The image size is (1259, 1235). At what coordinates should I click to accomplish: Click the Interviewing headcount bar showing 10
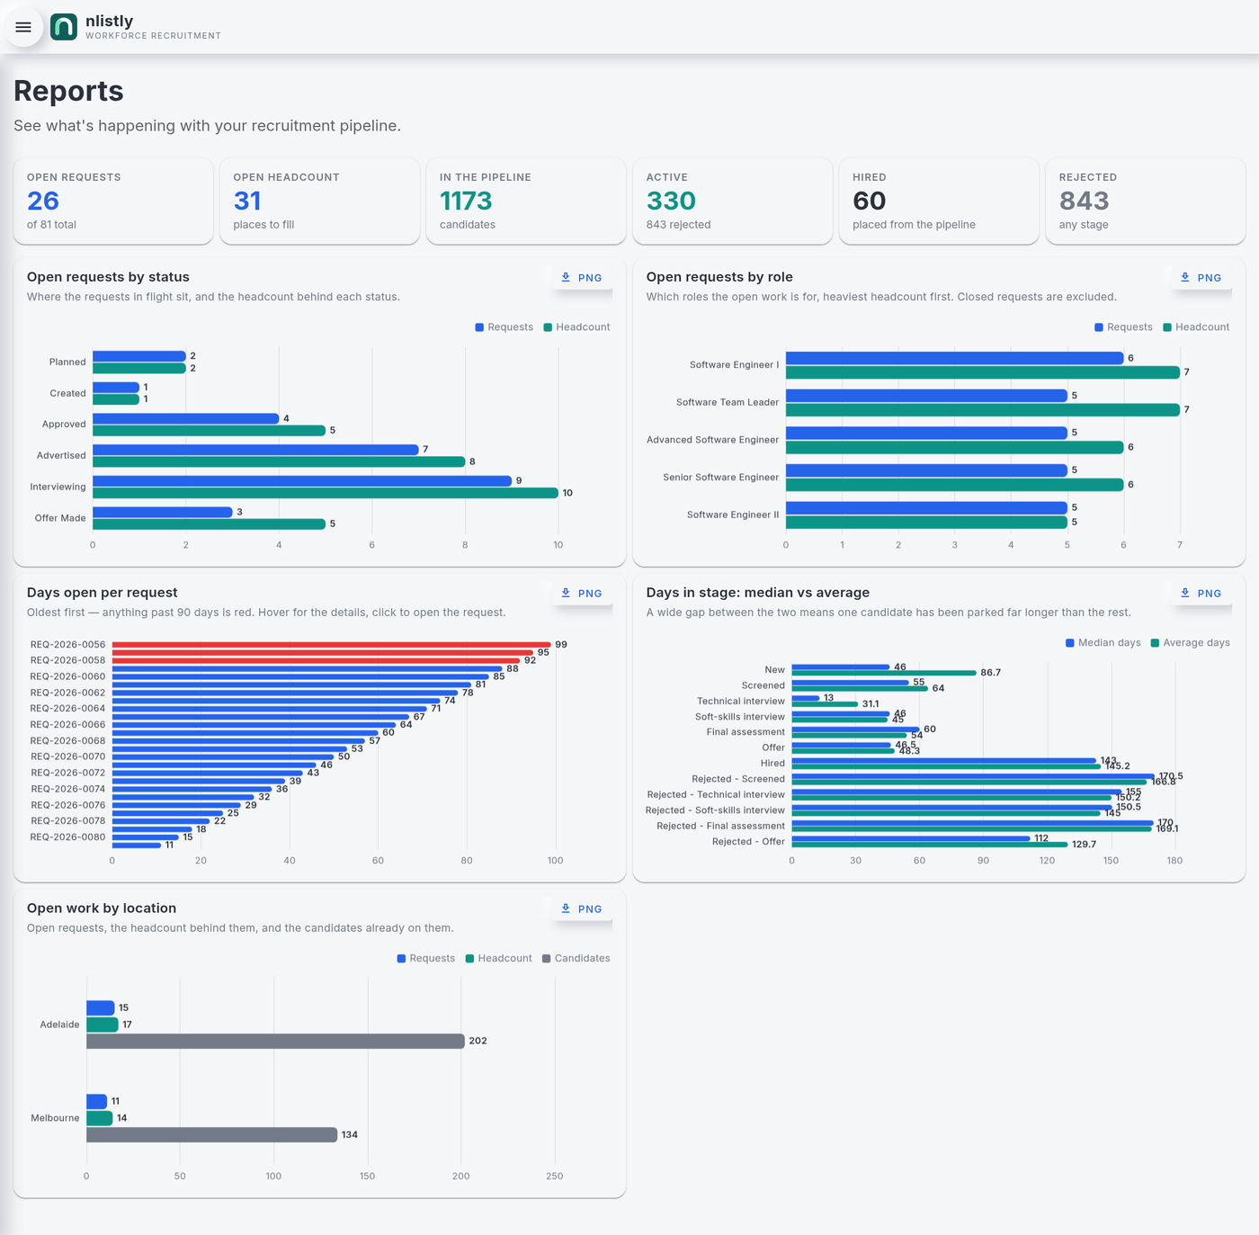click(x=325, y=493)
